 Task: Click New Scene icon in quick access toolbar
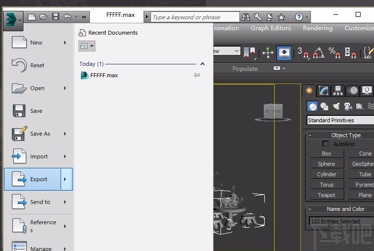pyautogui.click(x=32, y=17)
